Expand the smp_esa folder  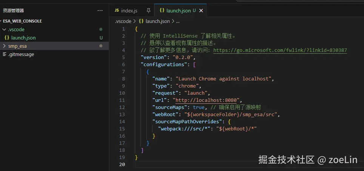[x=4, y=46]
